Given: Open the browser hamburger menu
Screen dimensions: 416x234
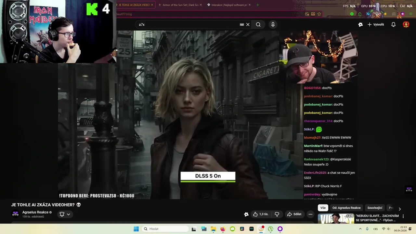Looking at the screenshot, I should (x=411, y=14).
